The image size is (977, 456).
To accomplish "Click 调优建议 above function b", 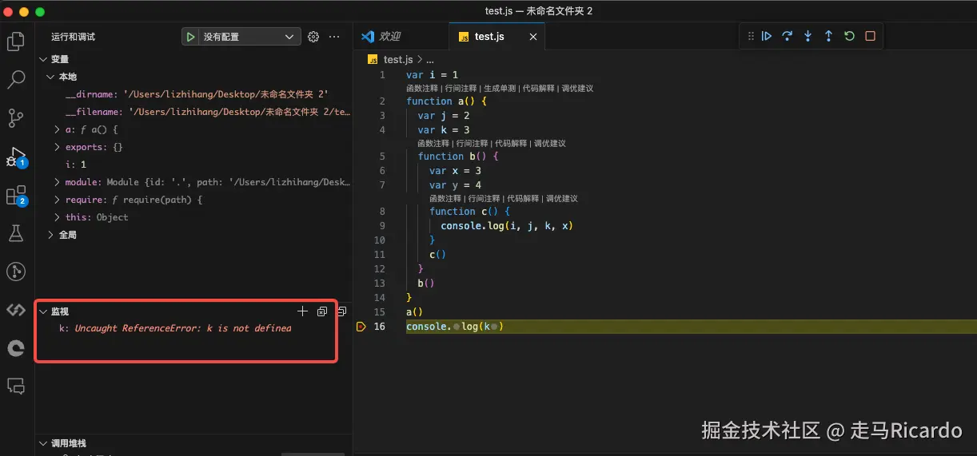I will tap(550, 144).
